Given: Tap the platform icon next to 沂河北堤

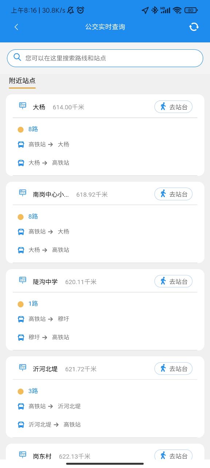Looking at the screenshot, I should pyautogui.click(x=22, y=367).
